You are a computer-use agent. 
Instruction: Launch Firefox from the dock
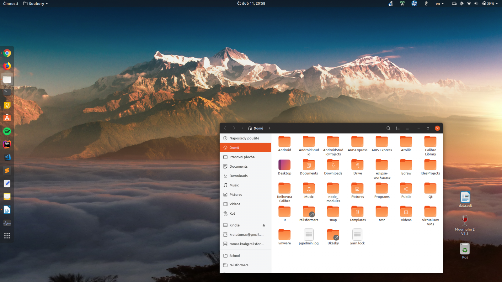pos(7,66)
